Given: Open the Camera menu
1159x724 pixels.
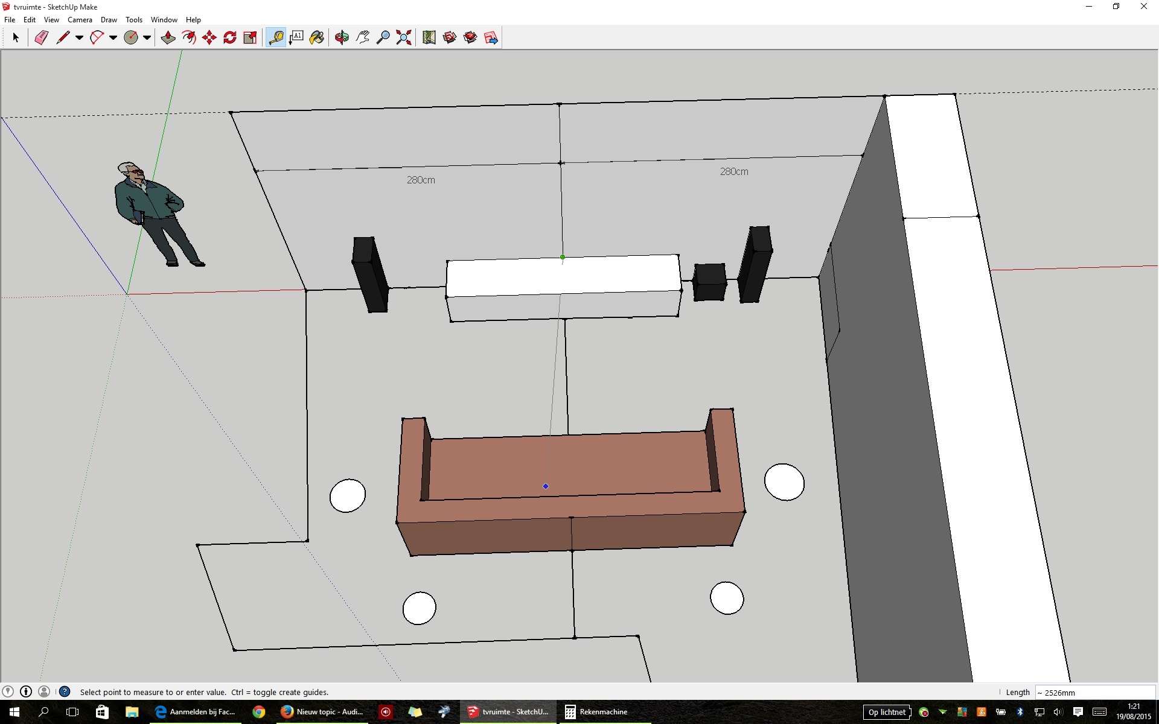Looking at the screenshot, I should click(x=80, y=20).
